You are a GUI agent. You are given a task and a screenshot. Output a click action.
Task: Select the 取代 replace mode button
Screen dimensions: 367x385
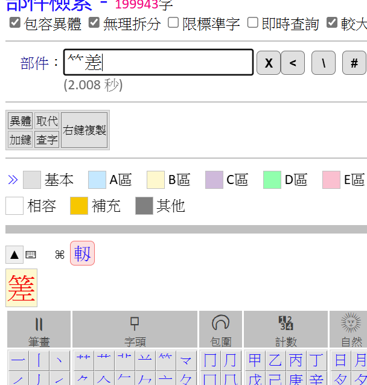pyautogui.click(x=47, y=121)
